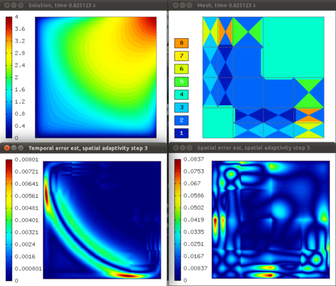Close the Solution window

pos(7,5)
